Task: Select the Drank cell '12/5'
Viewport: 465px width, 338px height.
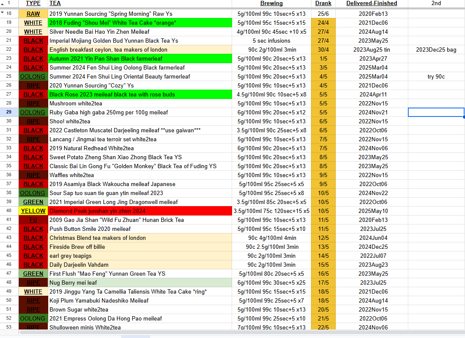Action: [x=323, y=238]
